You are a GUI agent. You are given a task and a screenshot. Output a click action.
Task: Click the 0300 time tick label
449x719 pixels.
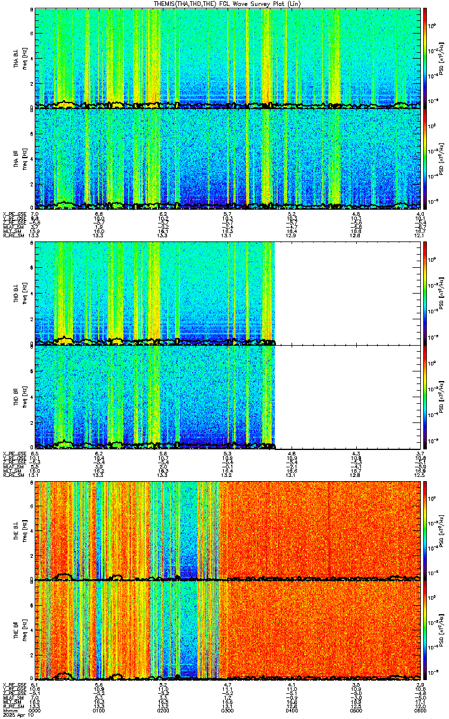227,710
